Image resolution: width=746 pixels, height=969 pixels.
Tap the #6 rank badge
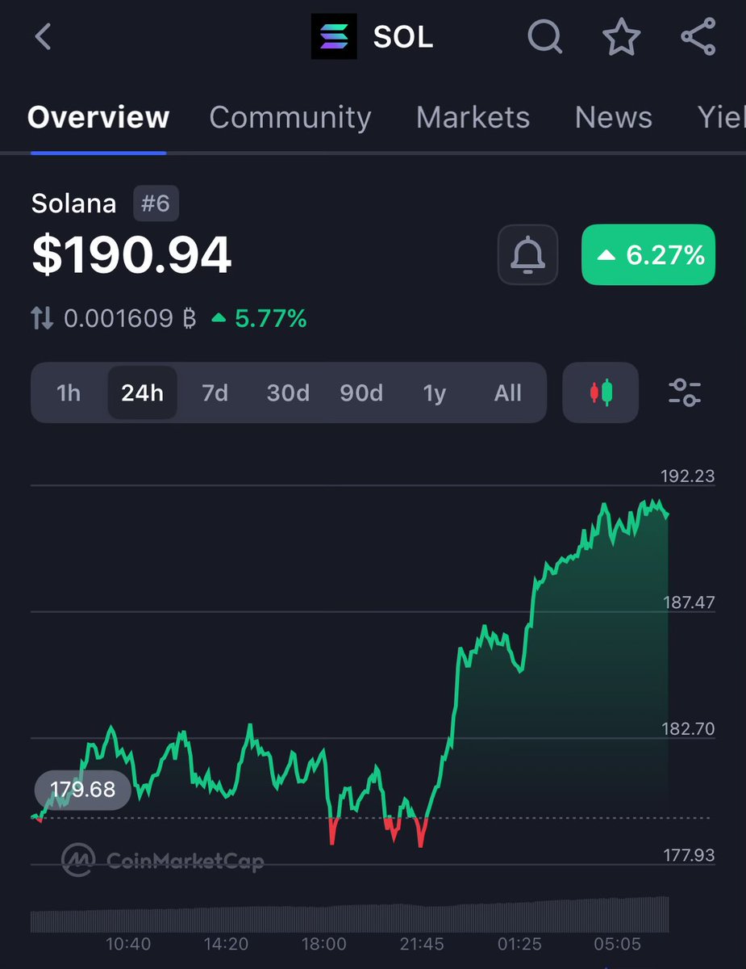pos(156,203)
